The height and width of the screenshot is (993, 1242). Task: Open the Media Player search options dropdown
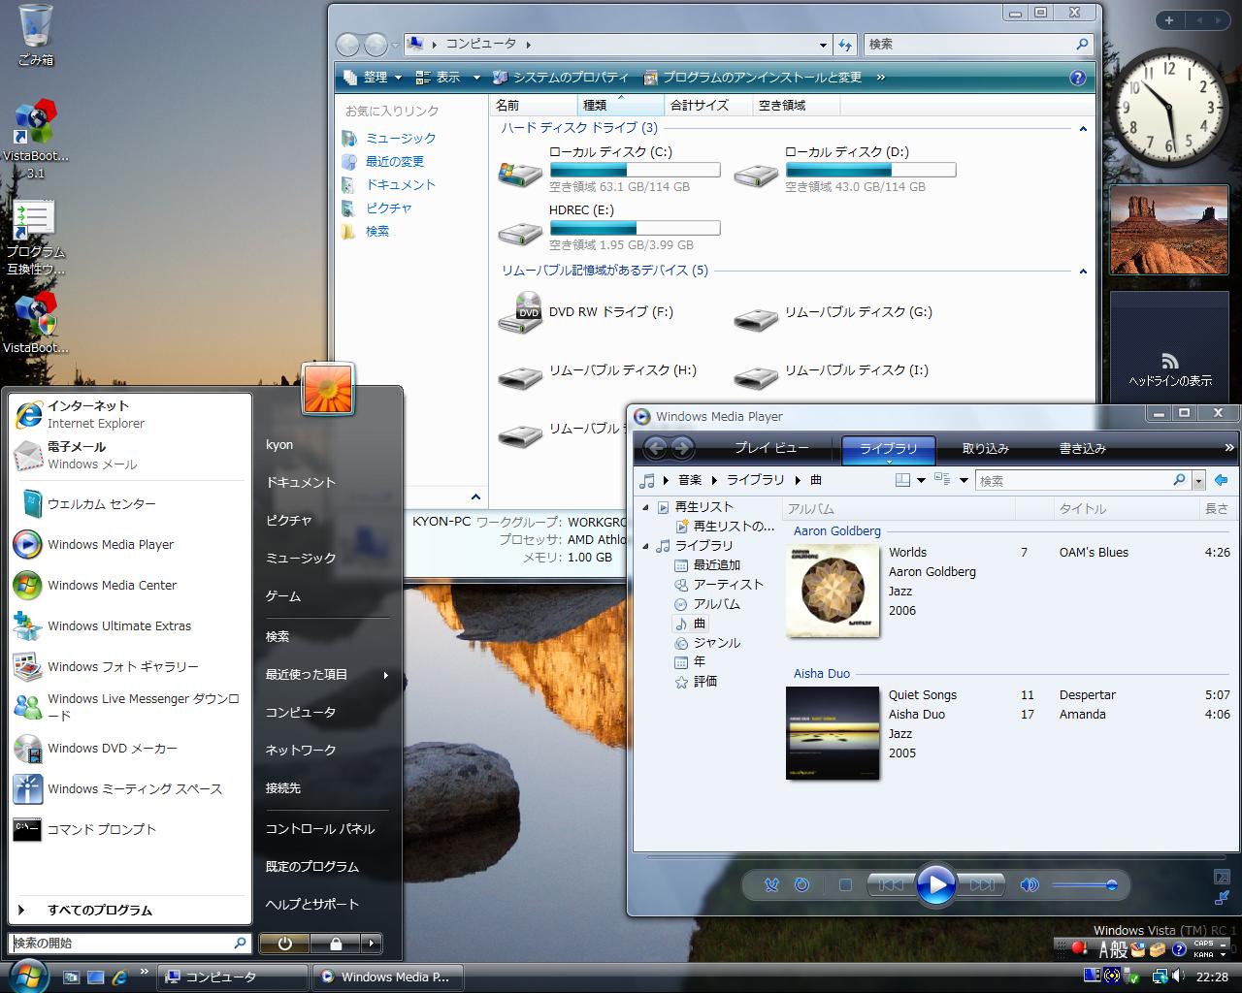[x=1198, y=480]
